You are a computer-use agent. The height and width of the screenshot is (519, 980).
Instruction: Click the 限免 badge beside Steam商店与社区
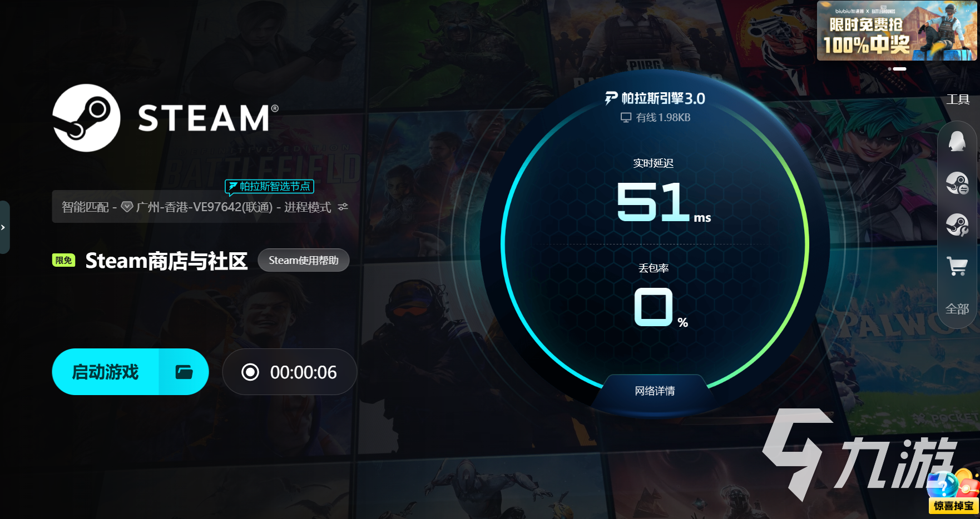pos(64,260)
